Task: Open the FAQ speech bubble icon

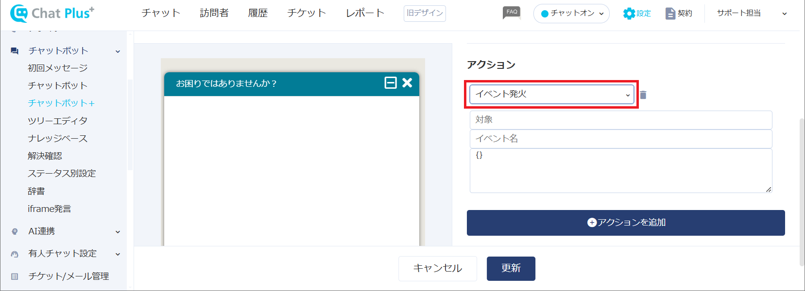Action: pyautogui.click(x=512, y=13)
